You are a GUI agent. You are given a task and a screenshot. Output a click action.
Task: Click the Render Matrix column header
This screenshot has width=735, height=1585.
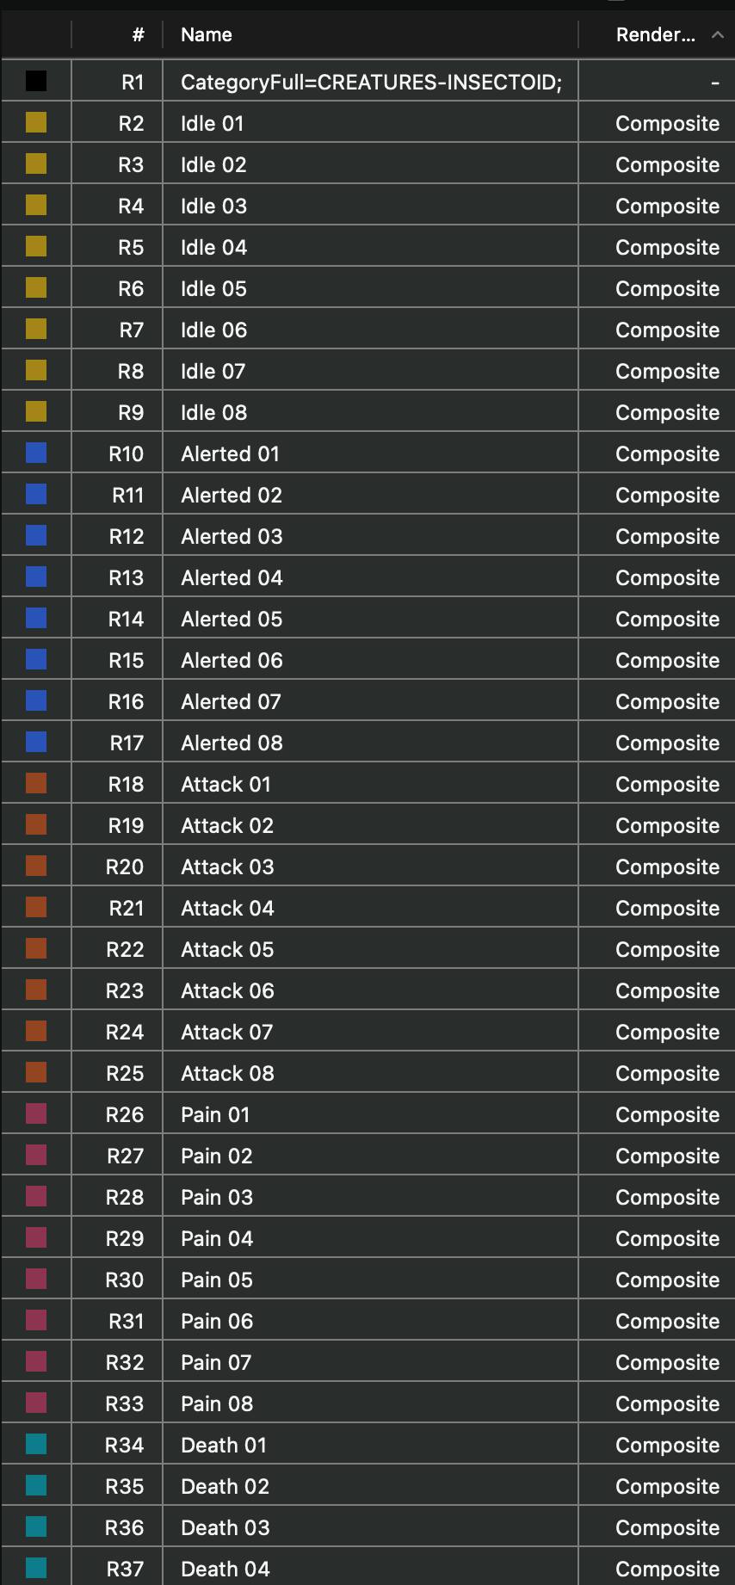(655, 34)
